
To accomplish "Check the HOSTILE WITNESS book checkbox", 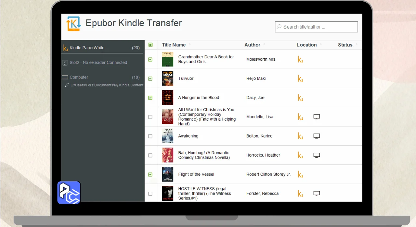I will 150,194.
